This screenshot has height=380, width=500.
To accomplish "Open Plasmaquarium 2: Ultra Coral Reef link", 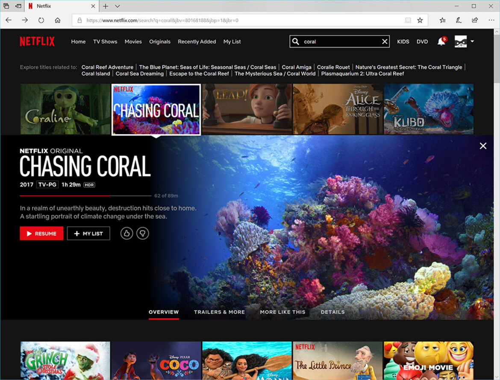I will 362,73.
